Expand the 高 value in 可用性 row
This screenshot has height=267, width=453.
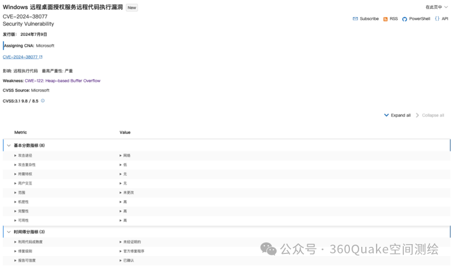[123, 220]
